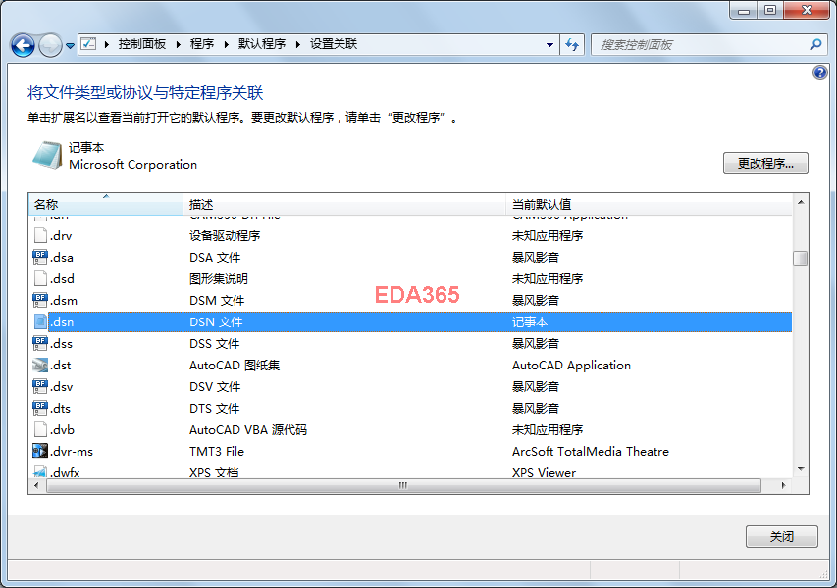
Task: Click the text AutoCAD VBA 源代码
Action: [x=248, y=429]
